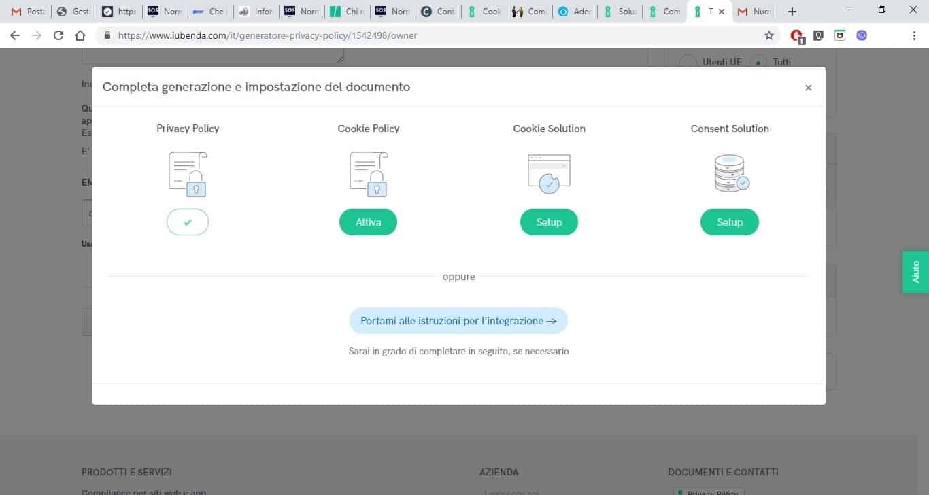This screenshot has width=929, height=495.
Task: Open the Chrome three-dot menu
Action: (x=914, y=35)
